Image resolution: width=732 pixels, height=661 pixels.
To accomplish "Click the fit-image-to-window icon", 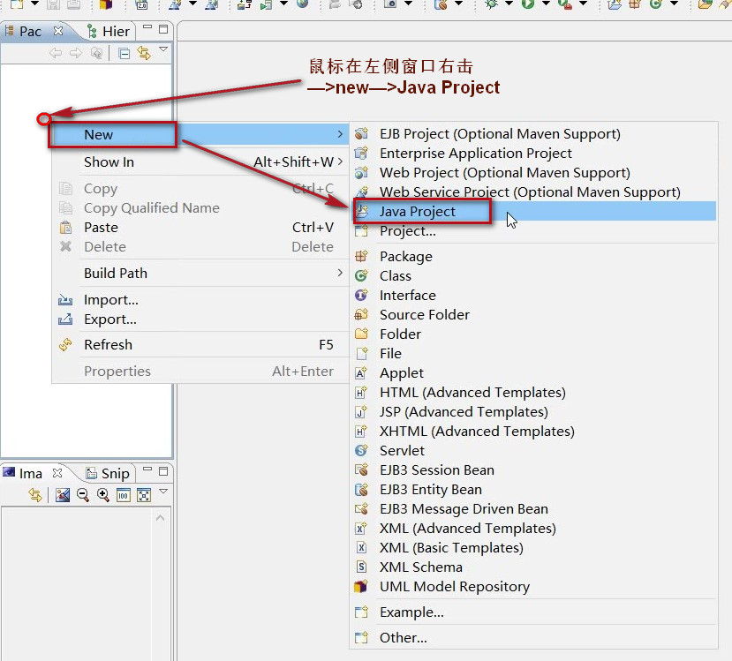I will point(144,495).
